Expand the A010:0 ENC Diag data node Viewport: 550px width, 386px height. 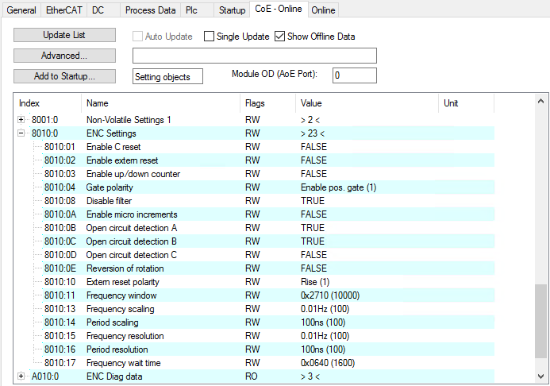coord(21,376)
